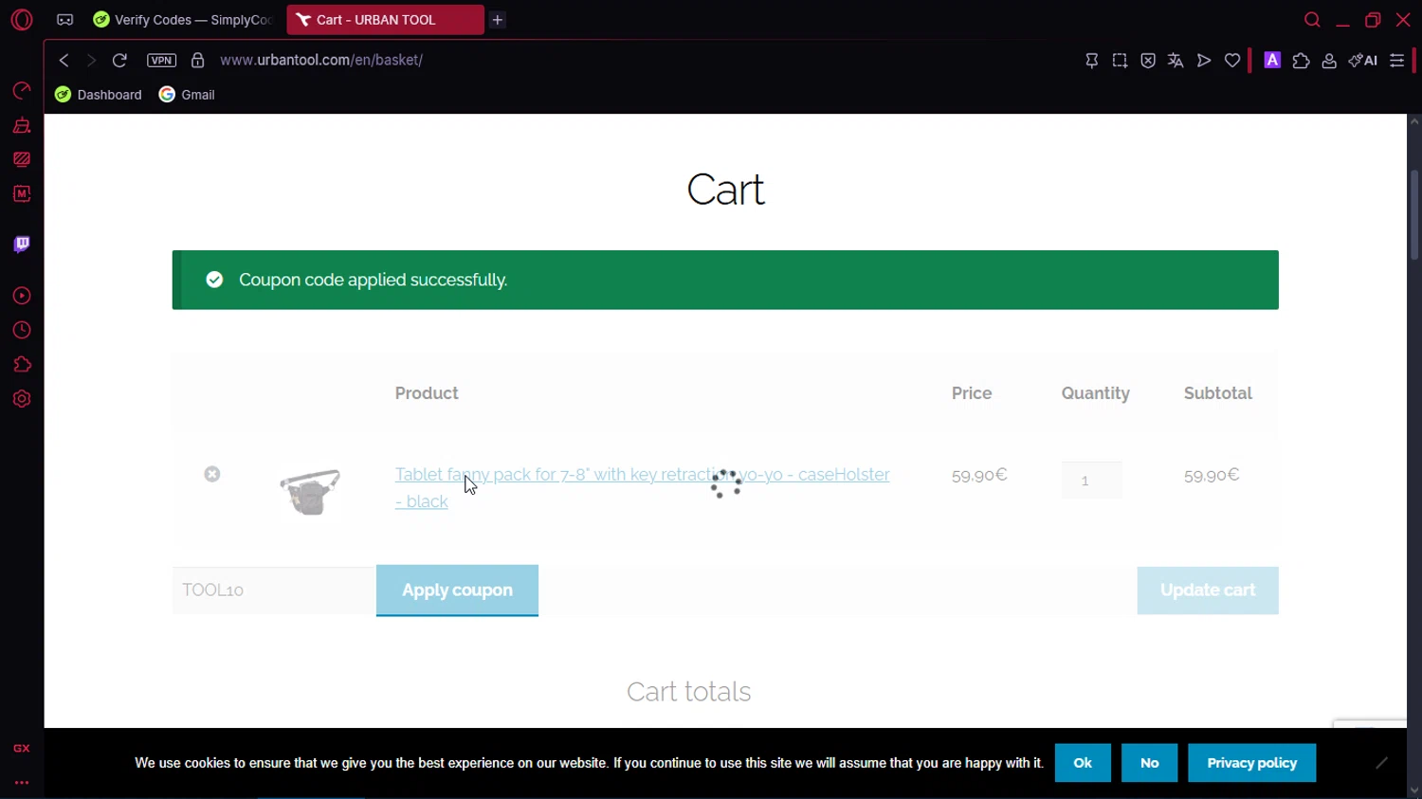
Task: Open sidebar three-dots more options
Action: pyautogui.click(x=22, y=783)
